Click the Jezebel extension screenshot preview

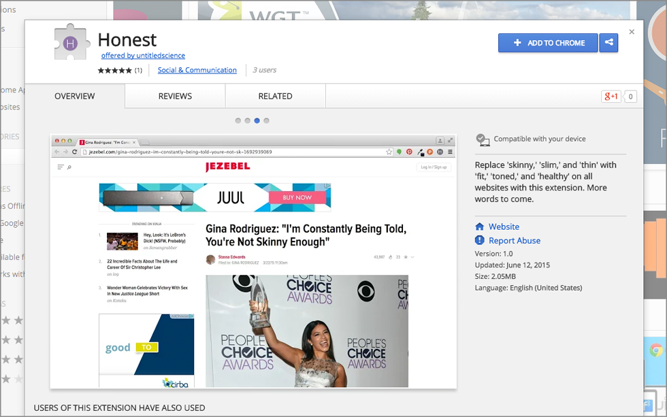(x=253, y=261)
